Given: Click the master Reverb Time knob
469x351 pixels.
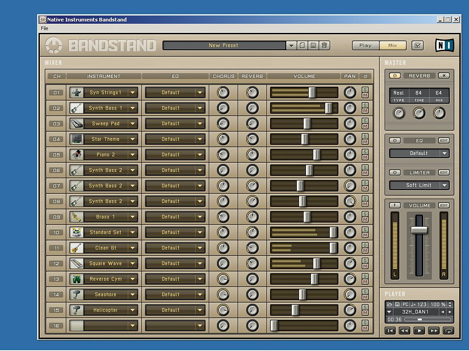Looking at the screenshot, I should (x=420, y=113).
